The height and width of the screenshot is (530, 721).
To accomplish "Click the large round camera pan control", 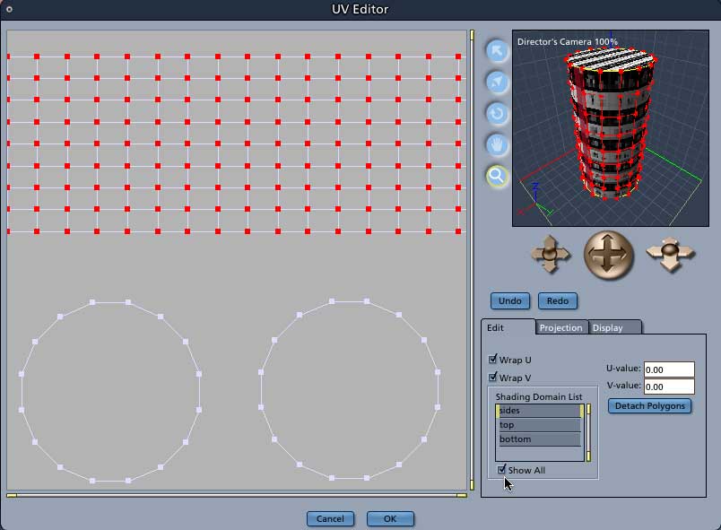I will (x=609, y=255).
